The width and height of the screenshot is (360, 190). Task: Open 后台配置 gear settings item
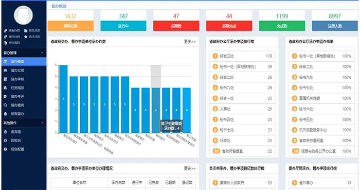coord(24,149)
